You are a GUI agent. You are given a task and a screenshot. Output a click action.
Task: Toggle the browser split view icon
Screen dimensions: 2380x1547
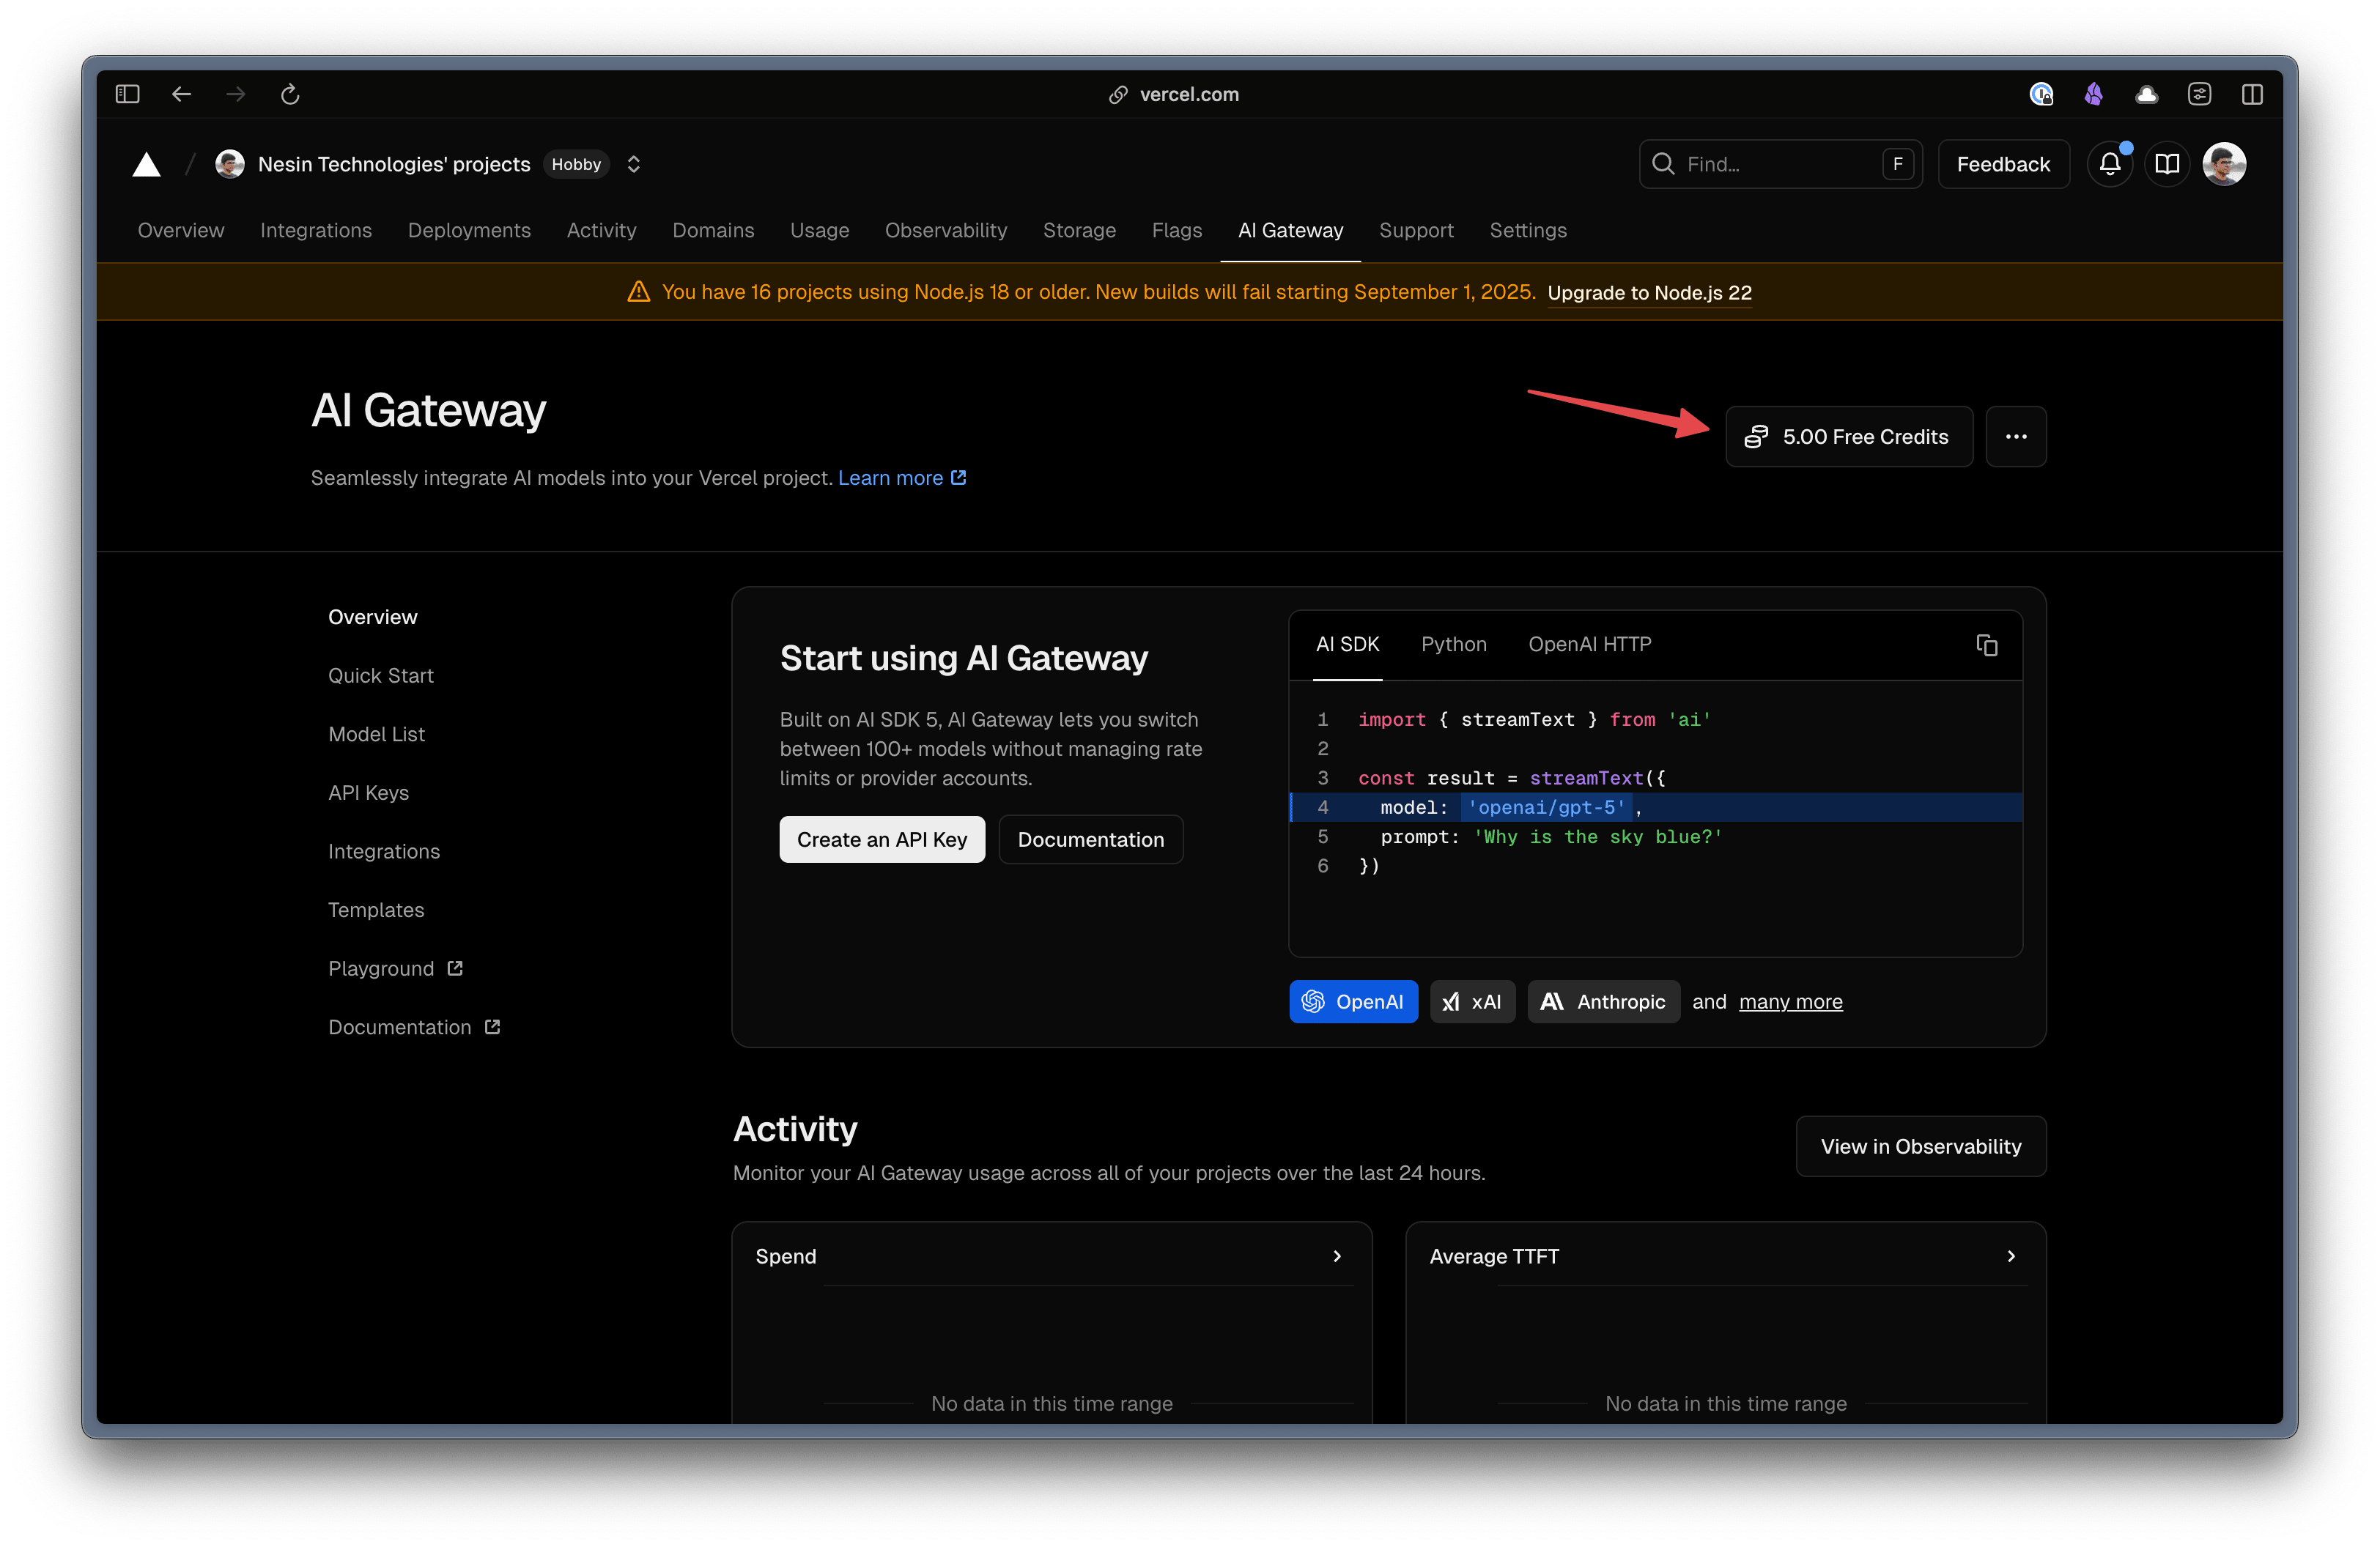click(2252, 94)
